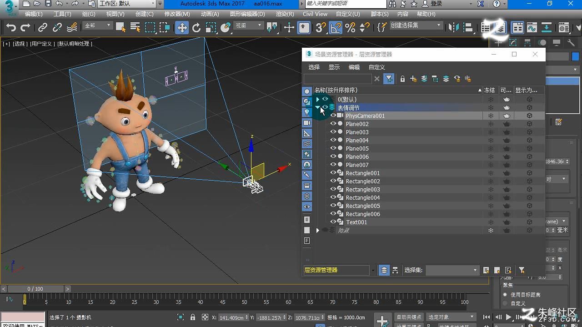Image resolution: width=582 pixels, height=327 pixels.
Task: Activate the Select and Link tool
Action: [43, 28]
